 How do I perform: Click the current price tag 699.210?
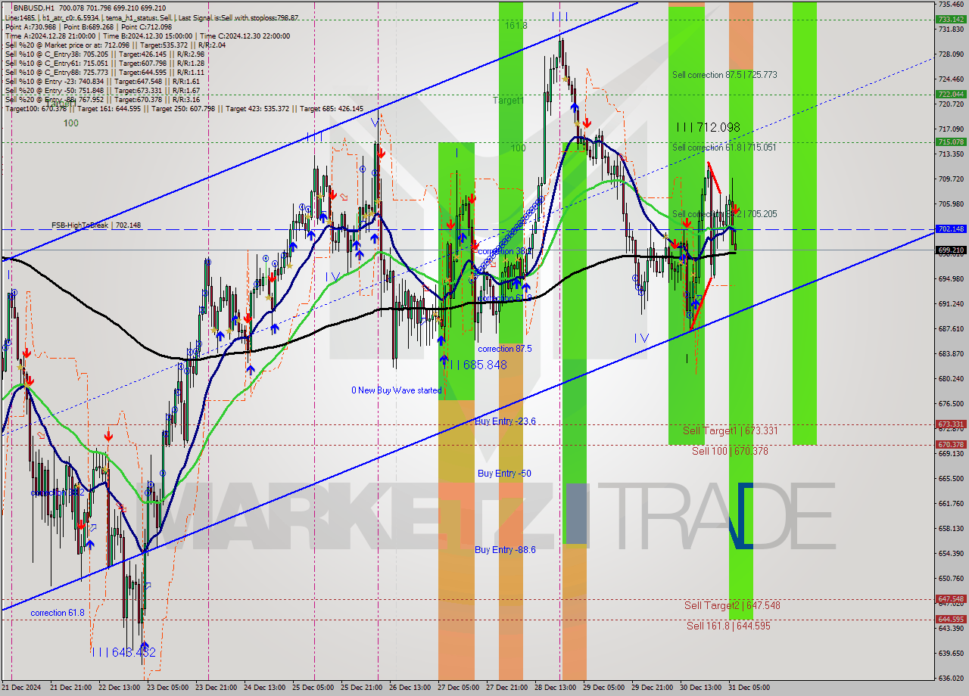(x=951, y=250)
